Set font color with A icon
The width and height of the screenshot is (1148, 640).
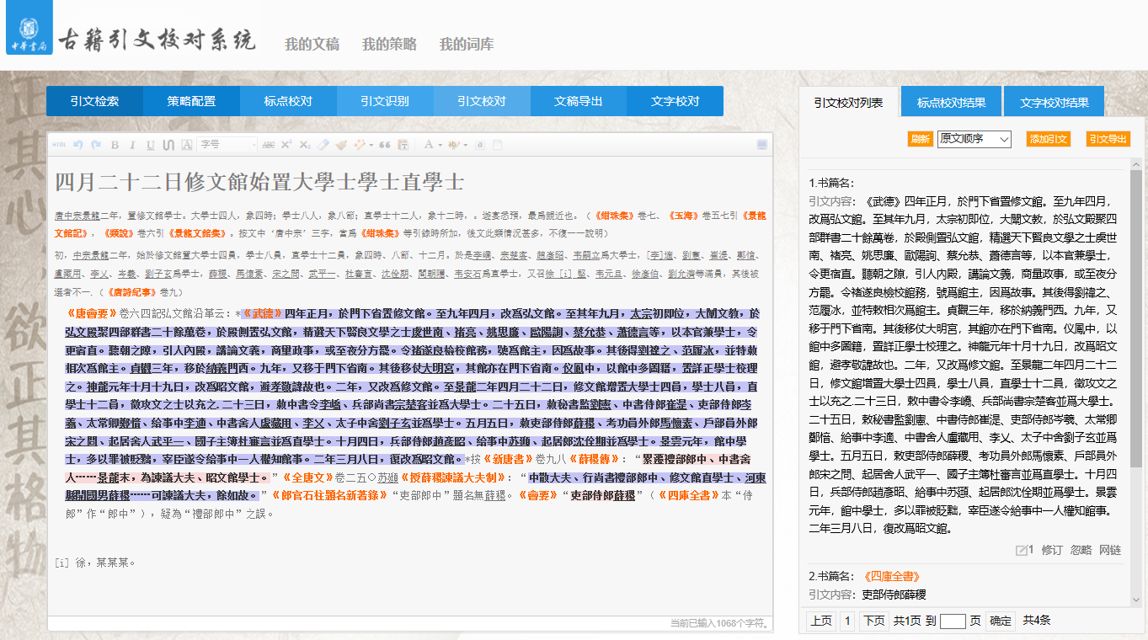(x=428, y=145)
